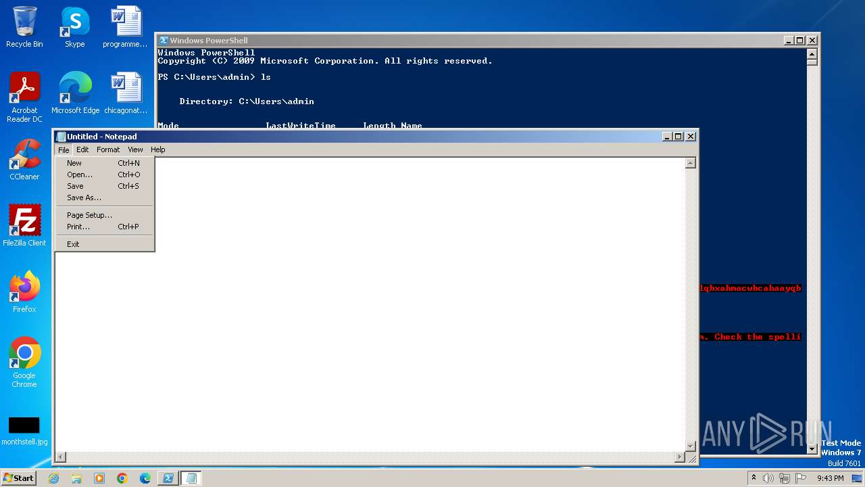Choose Print... from the File menu

click(x=105, y=227)
